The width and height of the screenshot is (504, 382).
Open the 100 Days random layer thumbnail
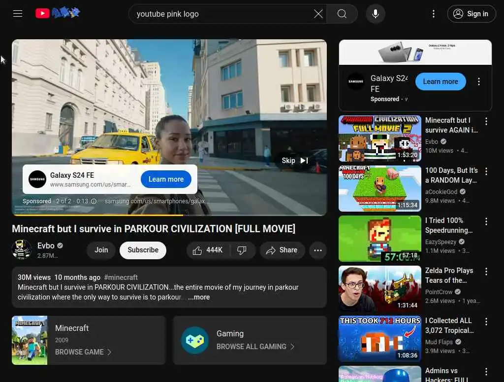point(379,189)
